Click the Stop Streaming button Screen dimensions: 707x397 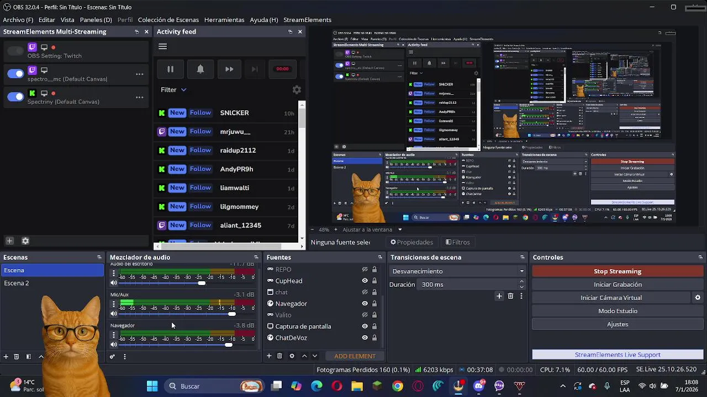618,271
